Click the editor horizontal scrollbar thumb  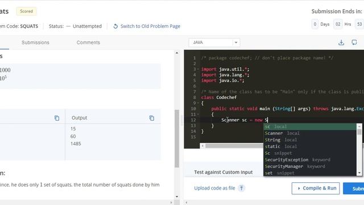[x=234, y=146]
